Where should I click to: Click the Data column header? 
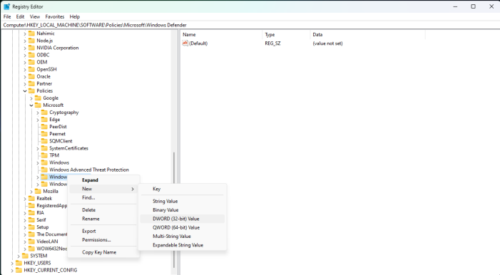(x=367, y=34)
